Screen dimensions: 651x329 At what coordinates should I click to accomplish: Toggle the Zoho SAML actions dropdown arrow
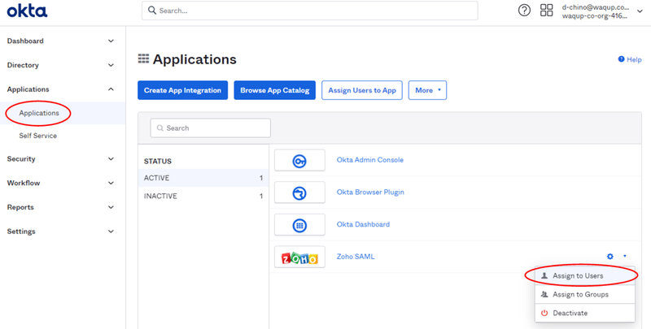[x=625, y=257]
